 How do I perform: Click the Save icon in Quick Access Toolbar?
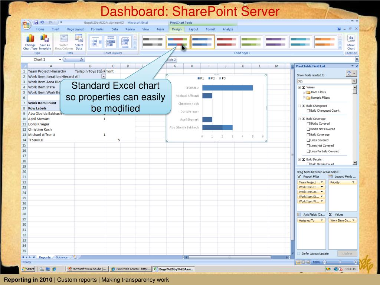tap(36, 22)
